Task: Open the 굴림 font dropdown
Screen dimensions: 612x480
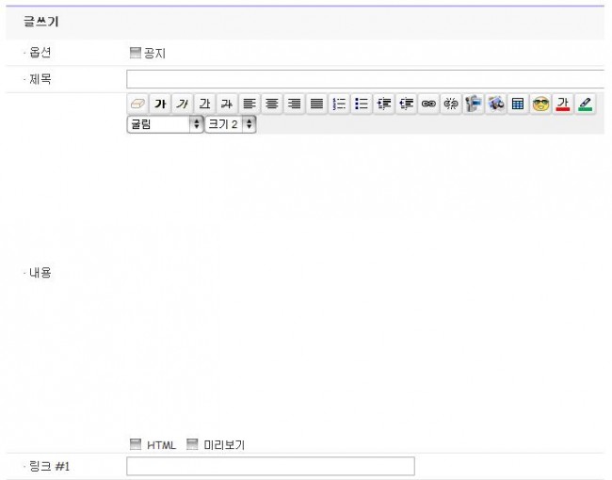Action: click(x=165, y=124)
